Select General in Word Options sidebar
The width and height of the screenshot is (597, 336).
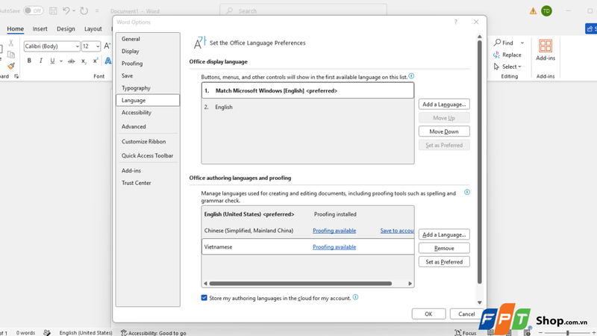coord(148,39)
